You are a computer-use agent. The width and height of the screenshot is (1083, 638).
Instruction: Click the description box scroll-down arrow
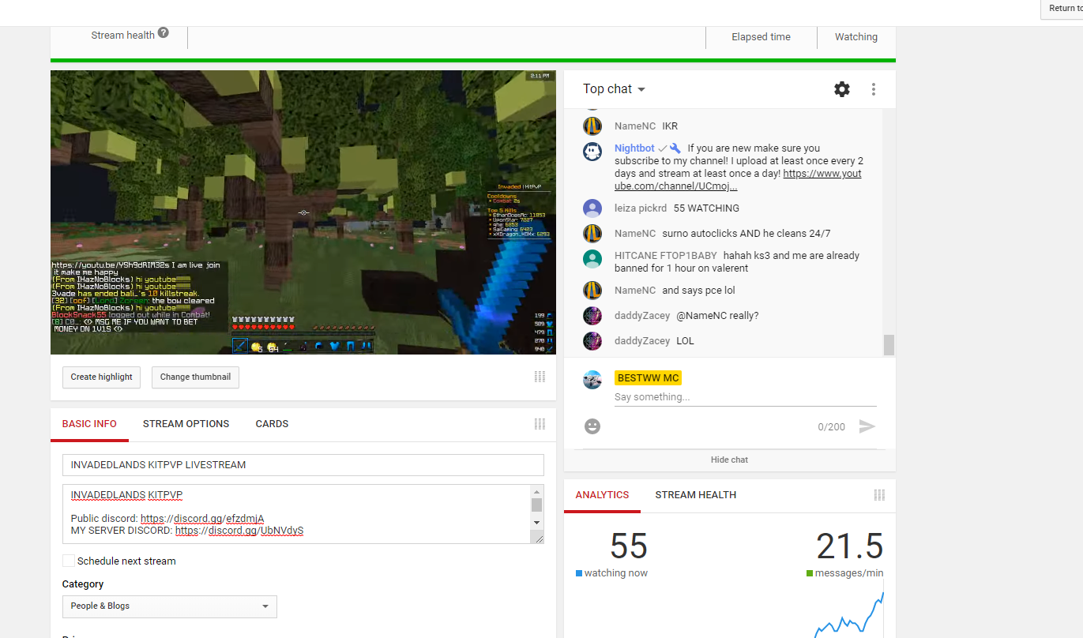pos(537,522)
